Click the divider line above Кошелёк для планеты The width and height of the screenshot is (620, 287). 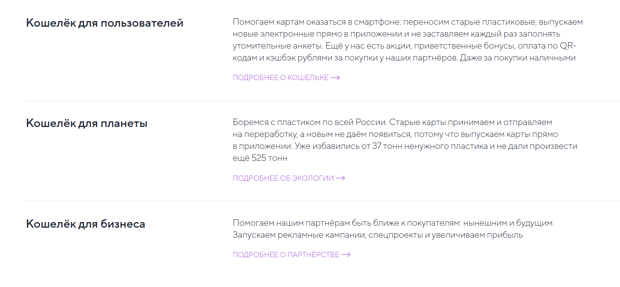310,101
